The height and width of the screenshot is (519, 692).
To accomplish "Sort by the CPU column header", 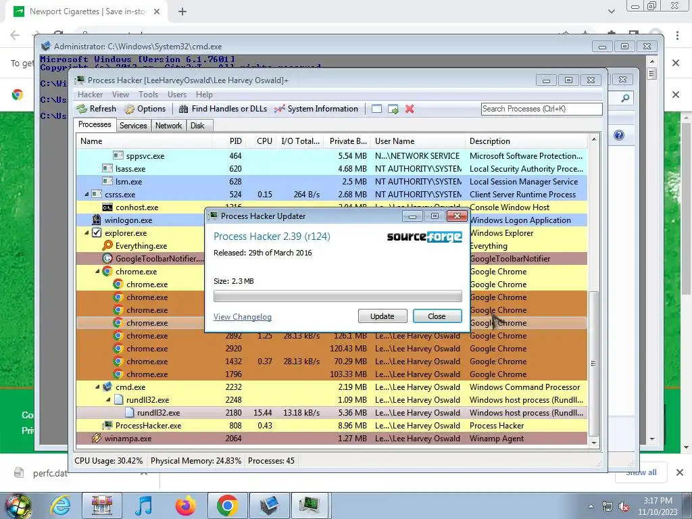I will pos(260,141).
